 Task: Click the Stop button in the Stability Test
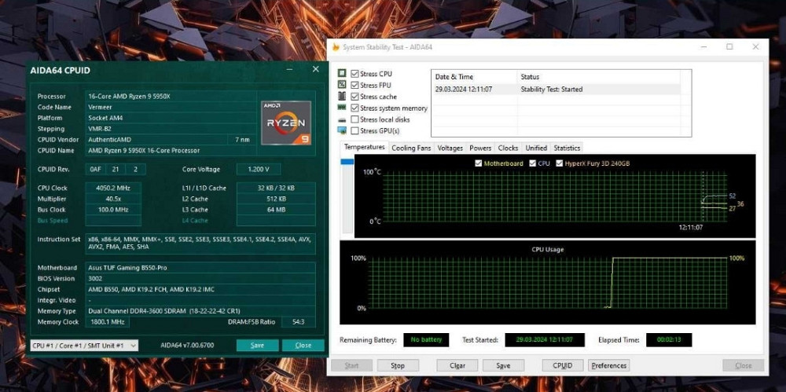[x=398, y=365]
